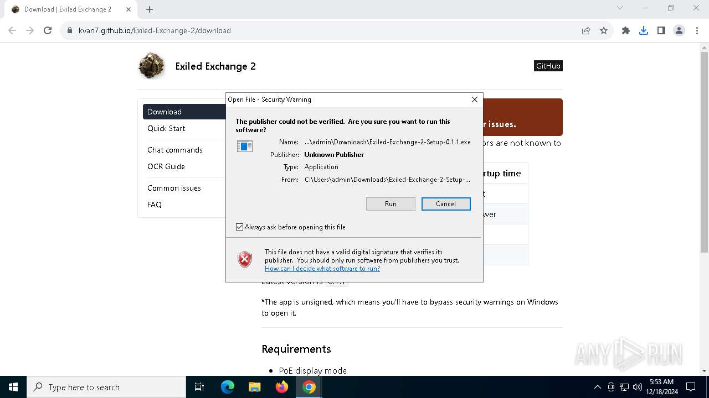
Task: Close the Security Warning dialog with X
Action: (474, 99)
